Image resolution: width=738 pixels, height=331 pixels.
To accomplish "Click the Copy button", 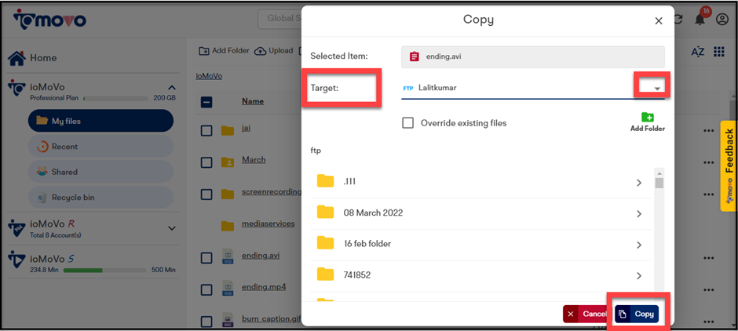I will click(637, 314).
